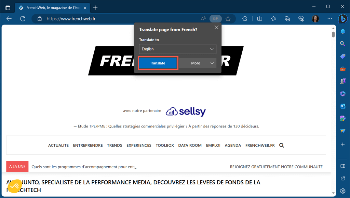Select ENTREPRENDRE in the site navigation

click(87, 145)
